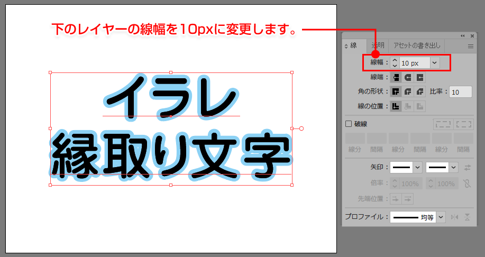Click dash option preserving exact dash lengths
The width and height of the screenshot is (485, 257).
coord(443,124)
